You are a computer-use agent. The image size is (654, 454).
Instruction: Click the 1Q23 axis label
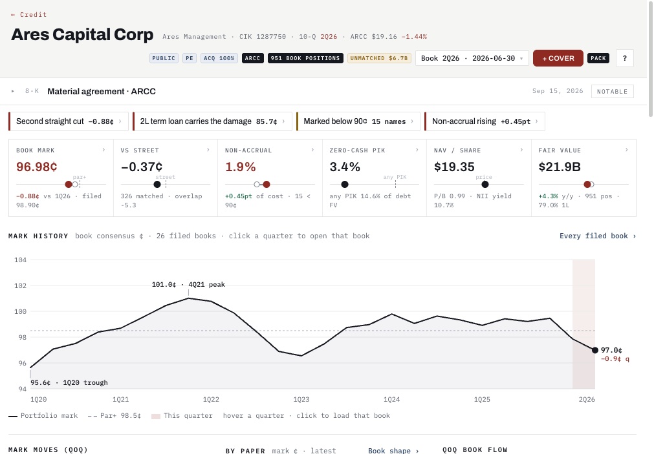[x=301, y=400]
